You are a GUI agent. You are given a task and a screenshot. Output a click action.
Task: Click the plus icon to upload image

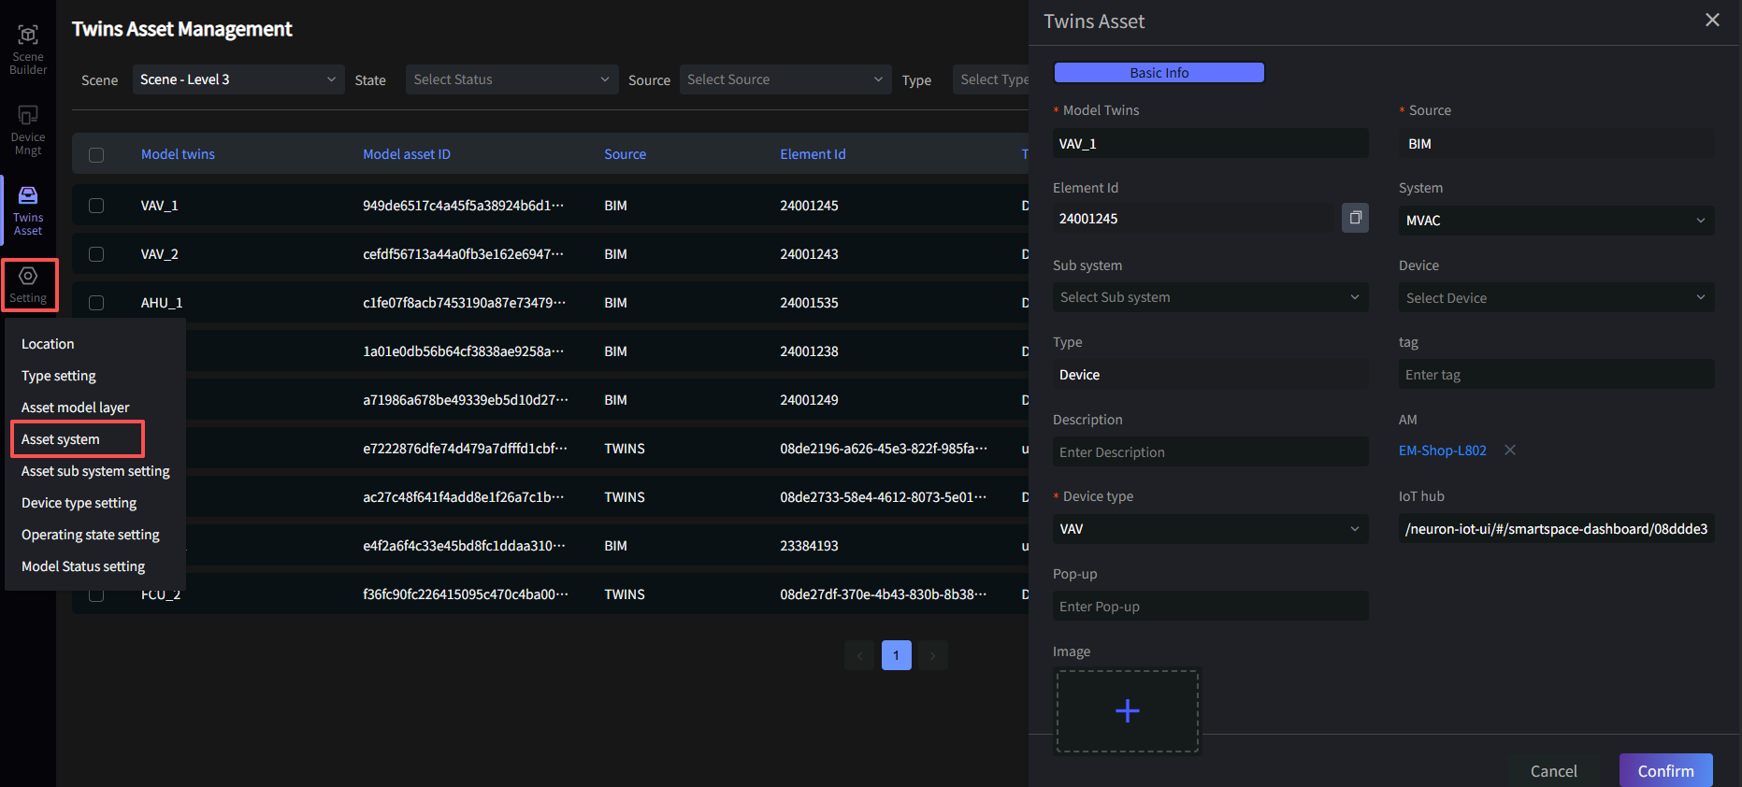coord(1127,711)
